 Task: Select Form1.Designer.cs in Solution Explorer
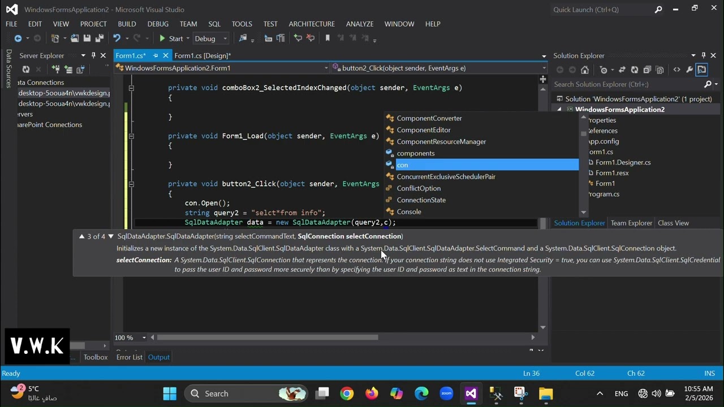623,162
